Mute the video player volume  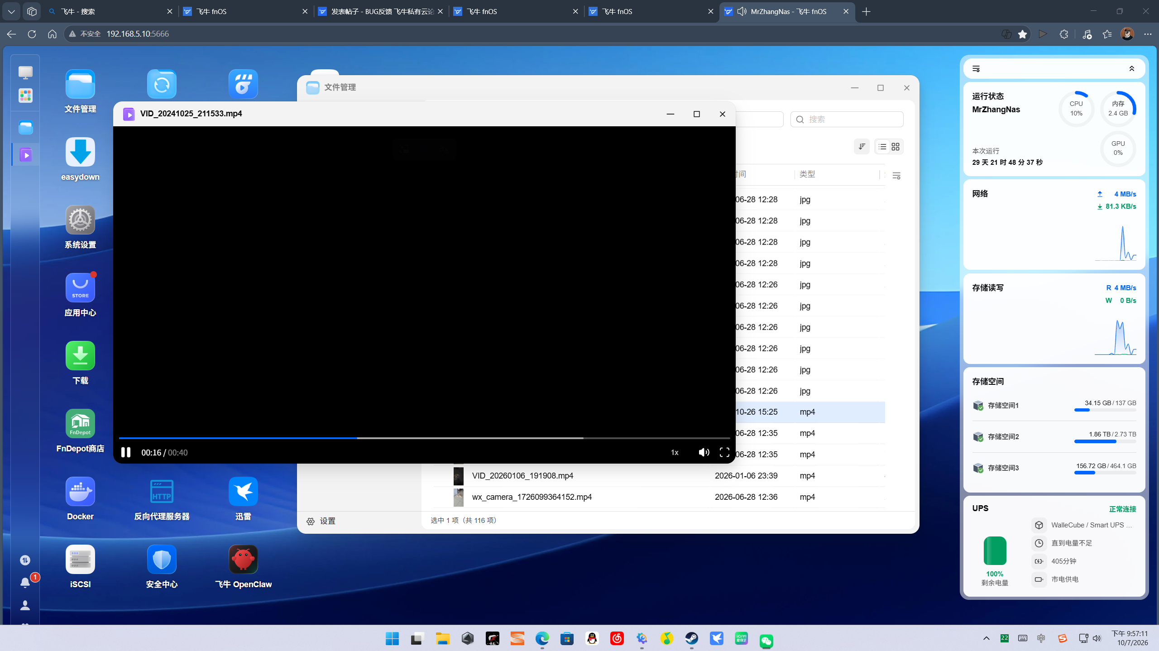704,452
